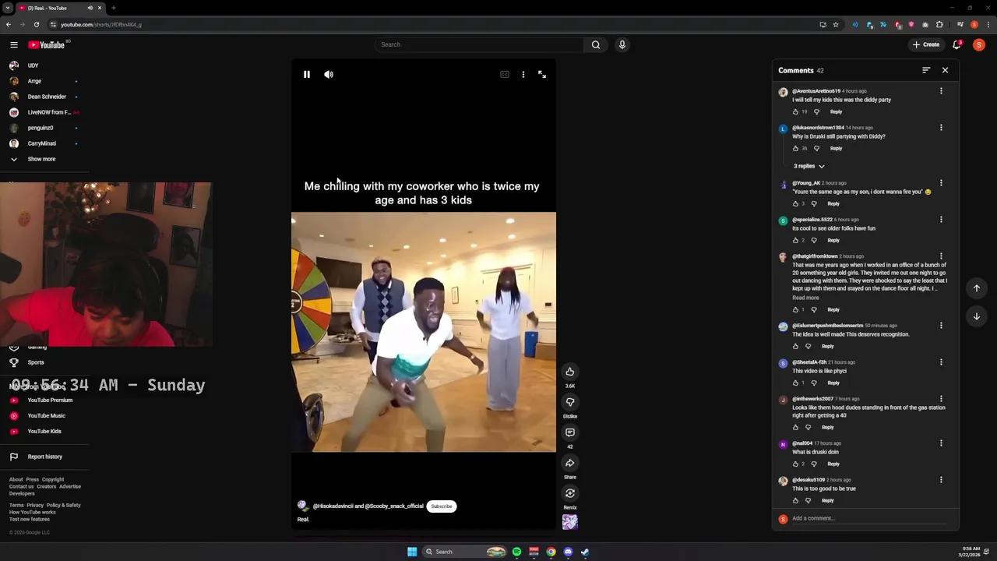Open options menu for inthewerks2007's comment
The width and height of the screenshot is (997, 561).
pos(941,399)
